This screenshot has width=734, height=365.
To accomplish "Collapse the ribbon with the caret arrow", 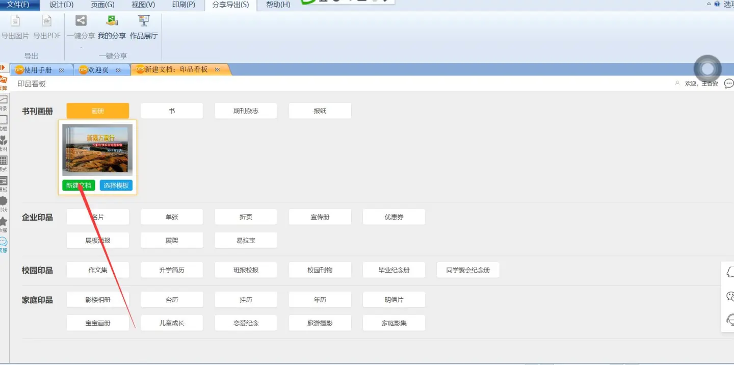I will click(709, 4).
